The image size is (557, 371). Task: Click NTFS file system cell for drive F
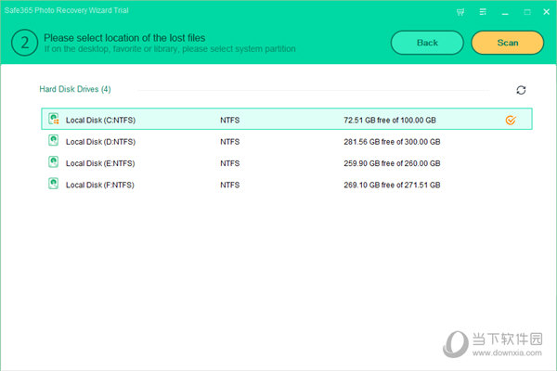point(230,185)
